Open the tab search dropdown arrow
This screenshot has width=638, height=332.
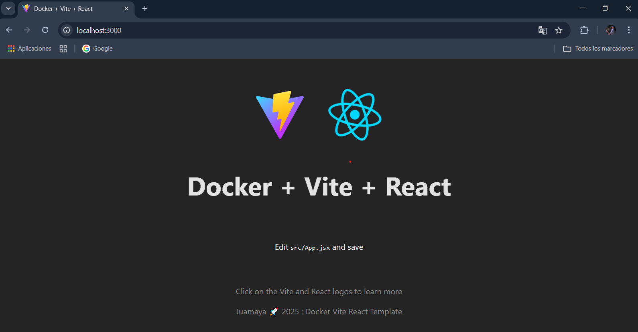[8, 8]
